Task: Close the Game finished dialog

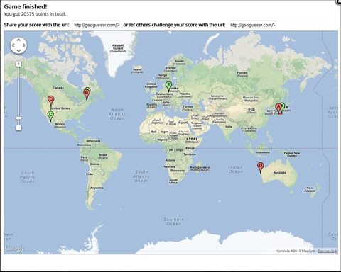Action: pyautogui.click(x=339, y=1)
